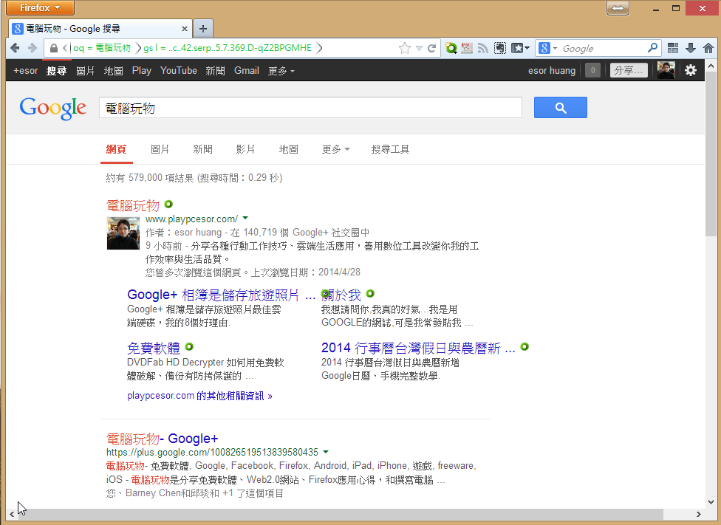Switch to the 圖片 results tab
This screenshot has width=721, height=525.
(160, 149)
